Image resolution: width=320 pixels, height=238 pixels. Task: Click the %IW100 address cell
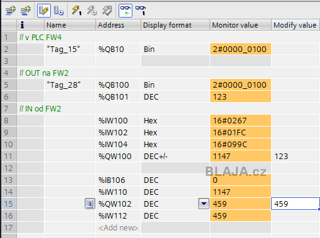coord(119,121)
